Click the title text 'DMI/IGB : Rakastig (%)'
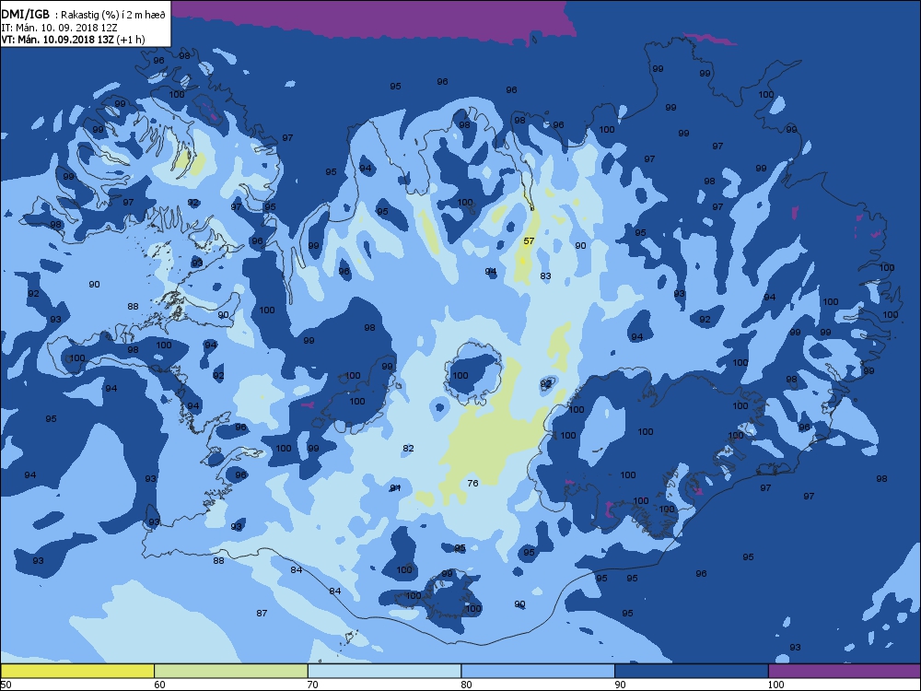Image resolution: width=921 pixels, height=691 pixels. (61, 15)
